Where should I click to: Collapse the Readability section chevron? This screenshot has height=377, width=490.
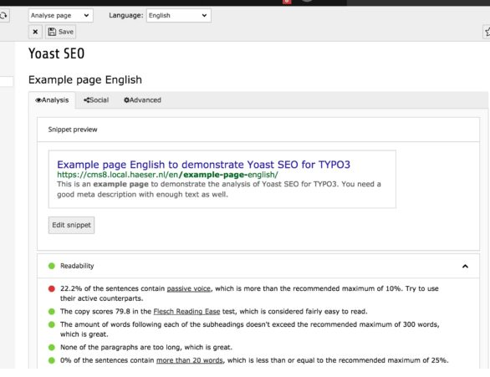tap(465, 266)
